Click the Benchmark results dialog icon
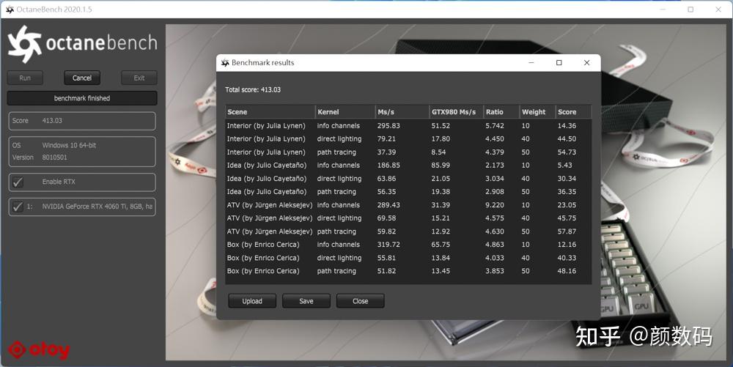This screenshot has height=367, width=733. coord(225,62)
